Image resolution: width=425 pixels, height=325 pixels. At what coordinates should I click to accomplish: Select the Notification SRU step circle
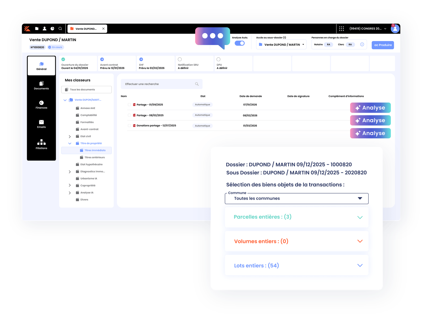(x=180, y=59)
